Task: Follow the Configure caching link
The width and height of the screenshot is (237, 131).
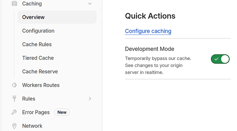Action: click(x=148, y=31)
